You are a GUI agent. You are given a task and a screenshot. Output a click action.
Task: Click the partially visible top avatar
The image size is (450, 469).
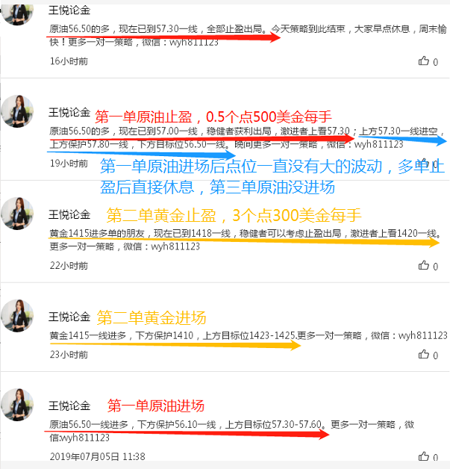[x=17, y=14]
